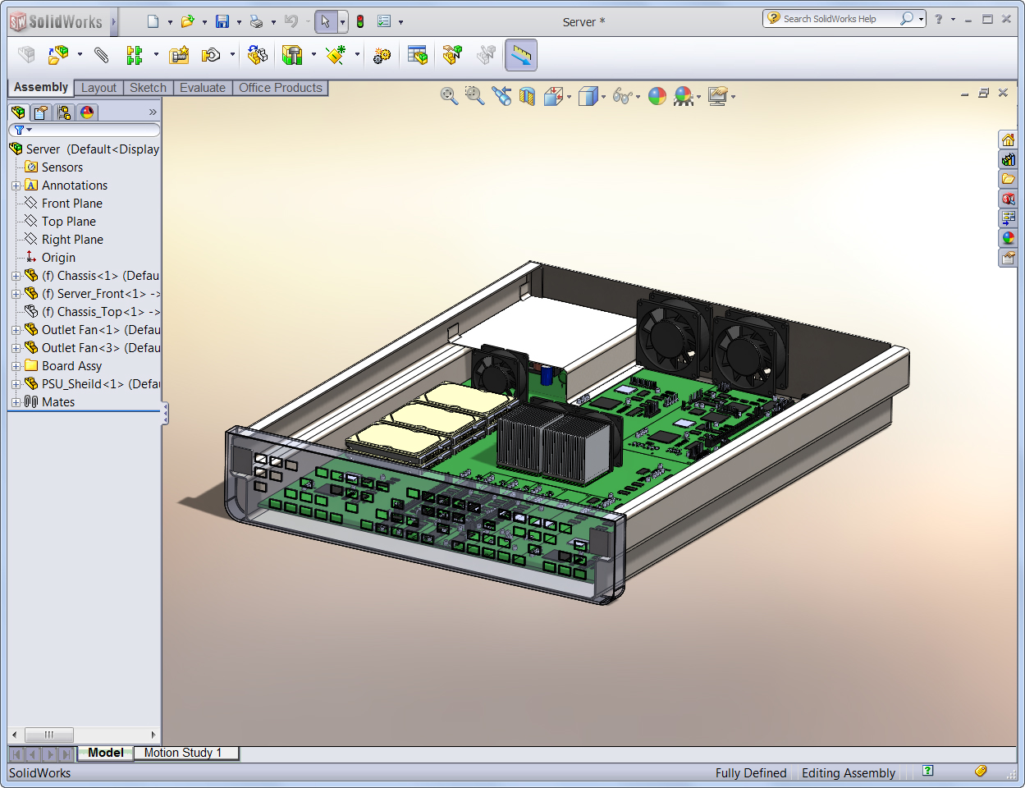The image size is (1025, 788).
Task: Switch to the Evaluate tab
Action: [x=202, y=88]
